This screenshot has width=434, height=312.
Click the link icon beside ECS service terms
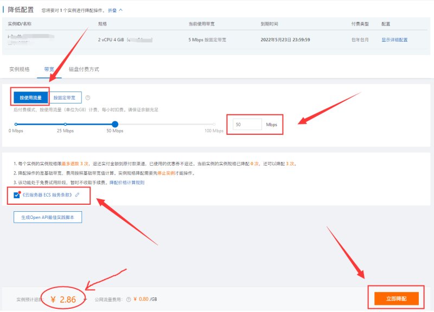tap(77, 195)
